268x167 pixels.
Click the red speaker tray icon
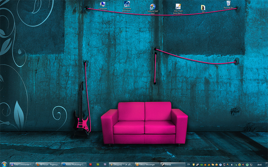coord(243,165)
